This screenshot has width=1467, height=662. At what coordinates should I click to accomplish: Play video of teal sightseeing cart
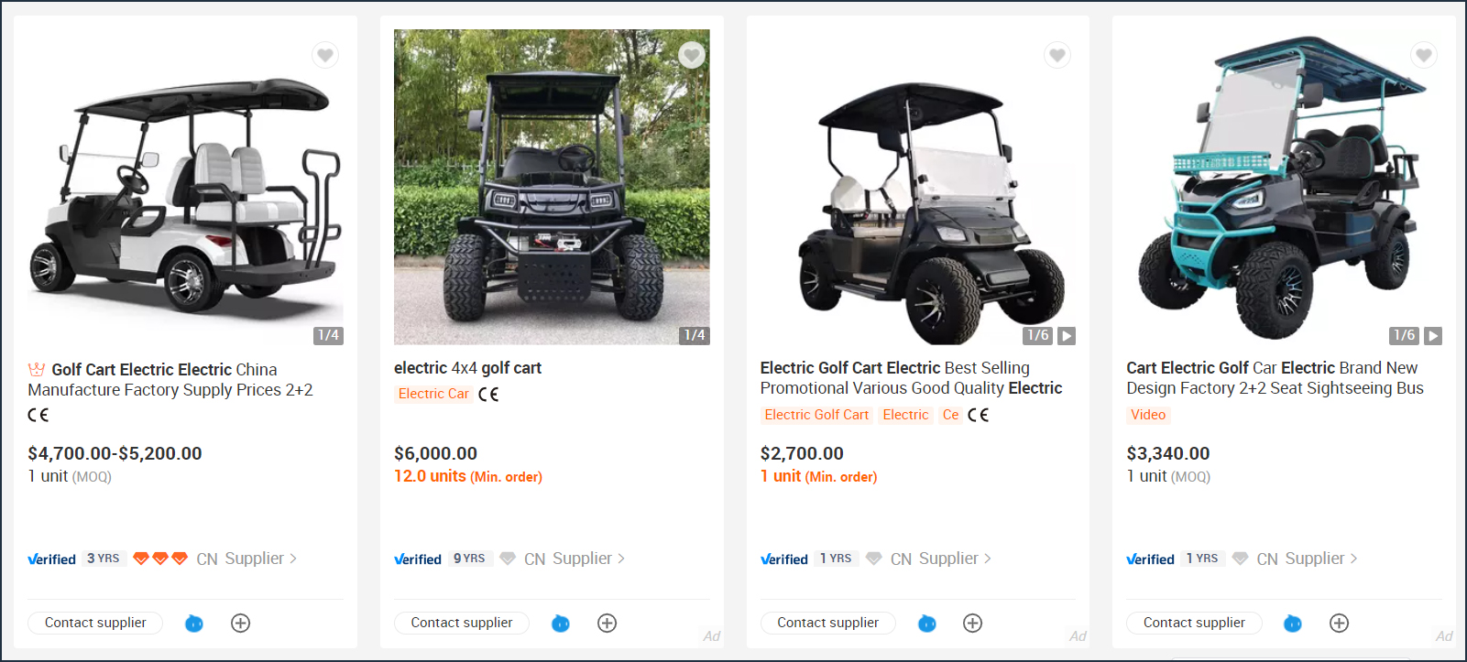[x=1434, y=336]
